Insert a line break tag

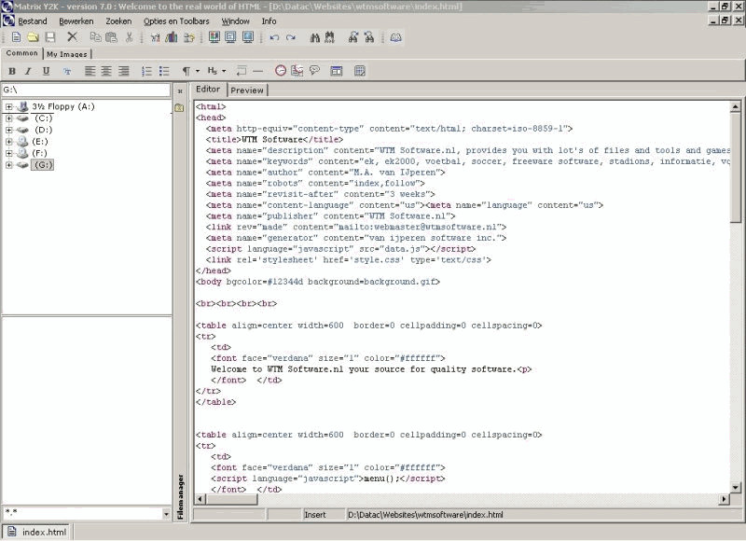[x=242, y=71]
